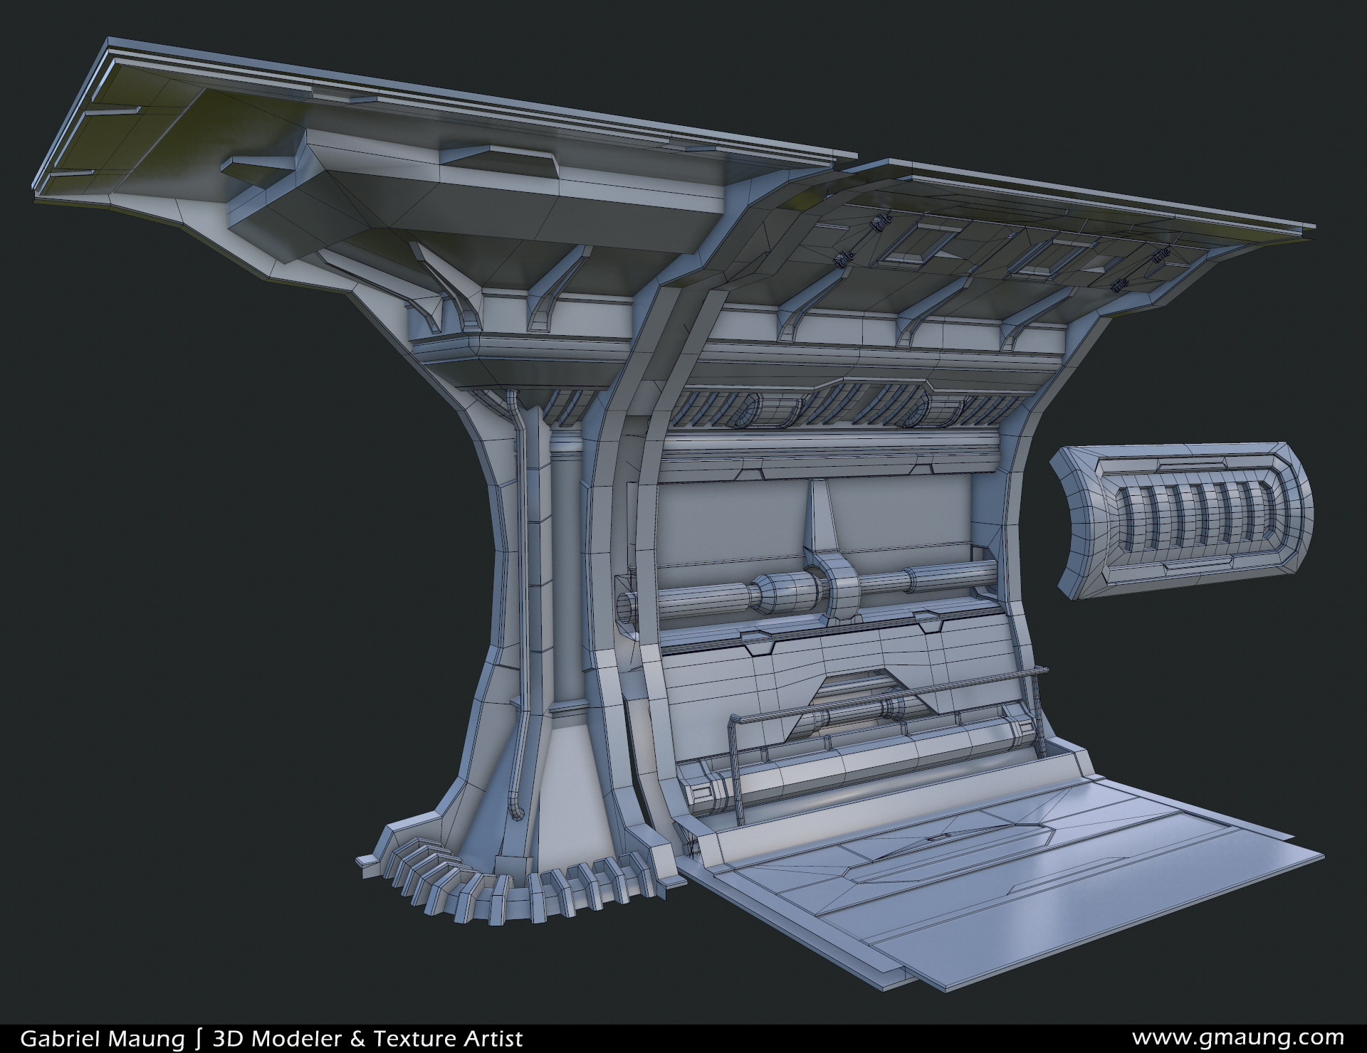Click the '3D Modeler & Texture Artist' caption

[x=367, y=1038]
